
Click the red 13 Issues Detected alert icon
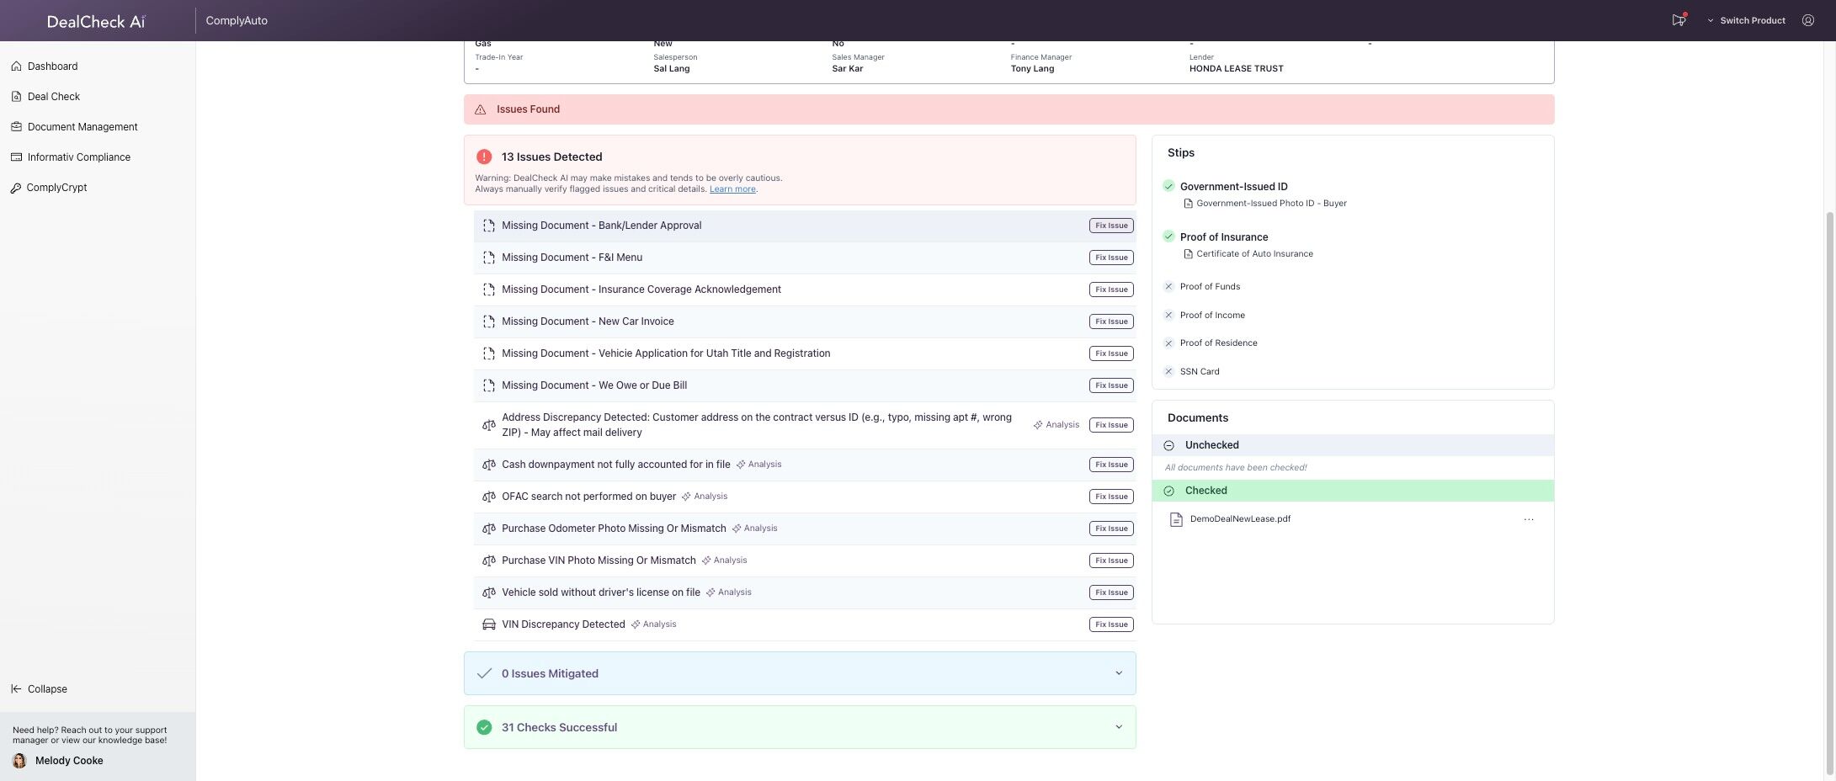tap(484, 157)
